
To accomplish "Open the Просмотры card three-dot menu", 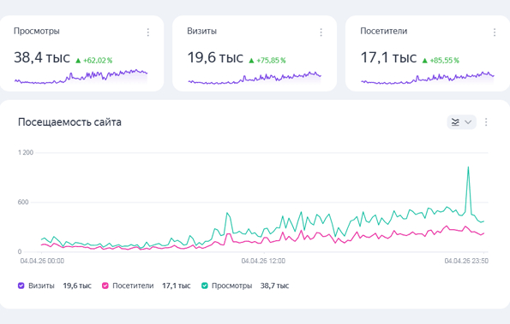I will pyautogui.click(x=148, y=32).
